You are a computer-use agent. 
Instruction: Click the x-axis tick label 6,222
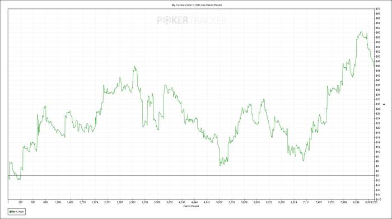269,202
